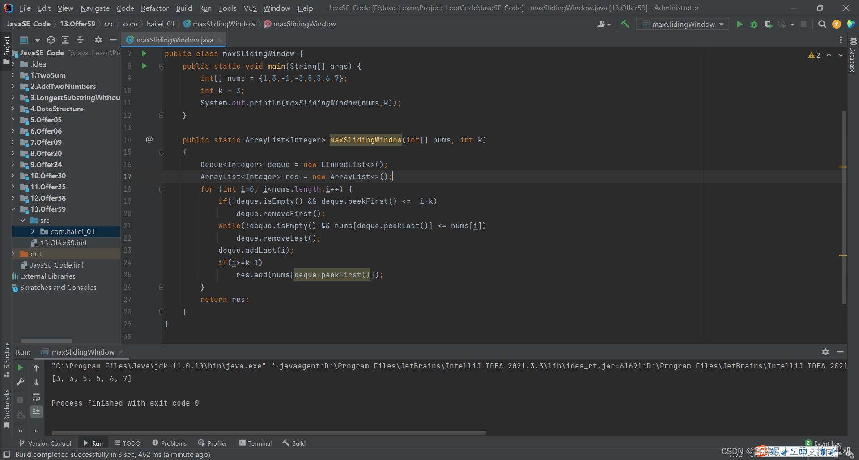Click 13.Offer59 breadcrumb in navigation bar
859x460 pixels.
tap(77, 24)
